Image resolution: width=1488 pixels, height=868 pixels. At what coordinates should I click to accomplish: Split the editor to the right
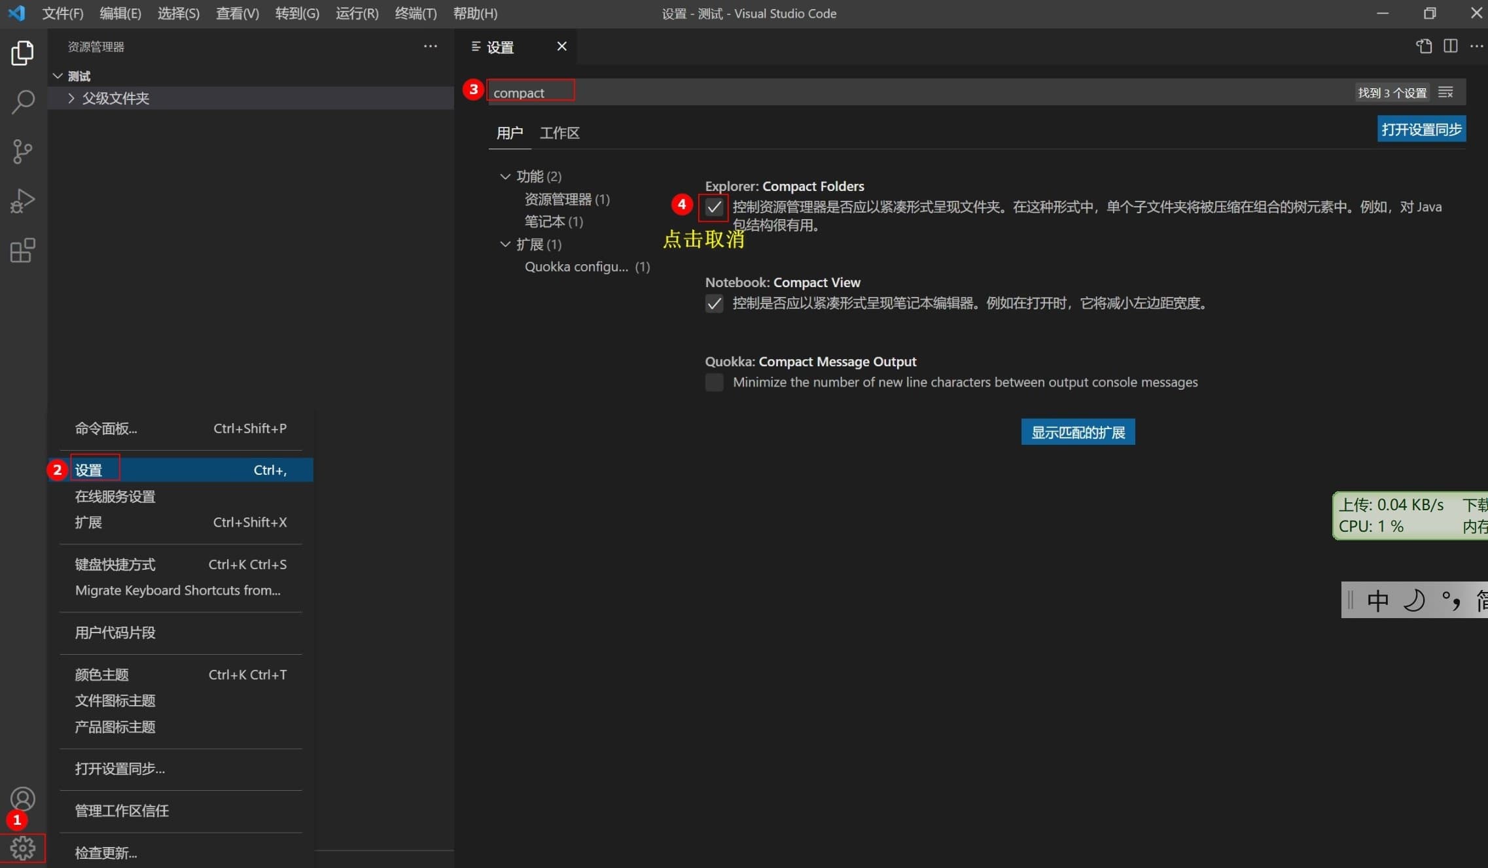click(x=1451, y=46)
